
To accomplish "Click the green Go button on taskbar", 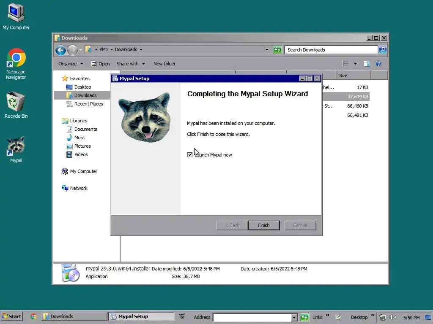I will 304,317.
